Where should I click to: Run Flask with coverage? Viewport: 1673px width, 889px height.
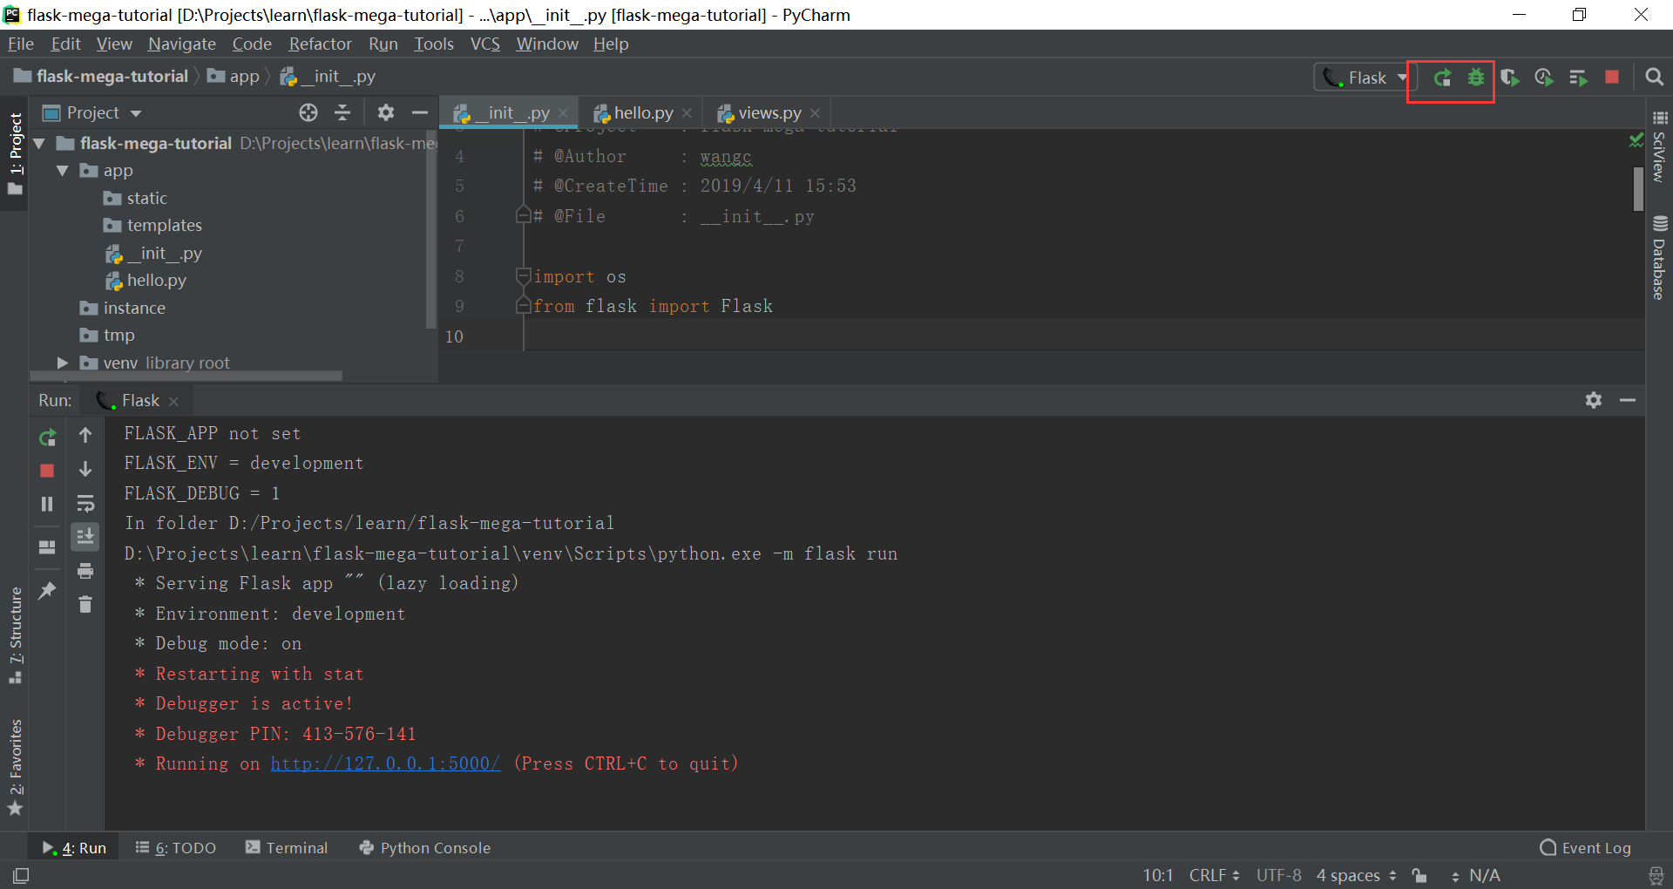1510,77
